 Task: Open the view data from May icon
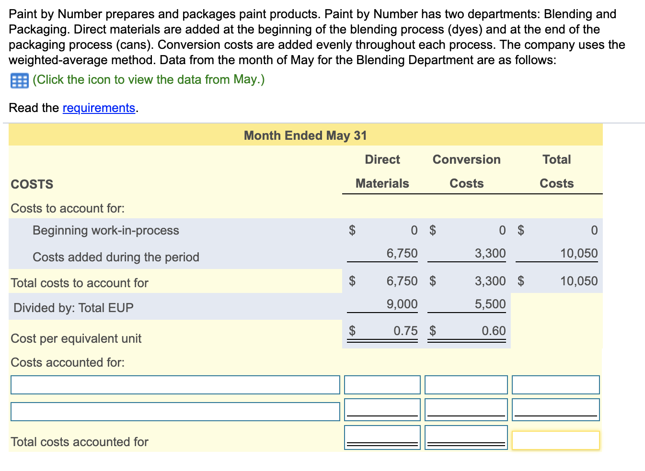(x=19, y=79)
